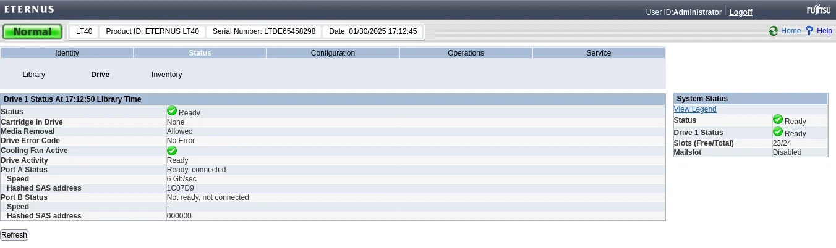Click the Cooling Fan Active label
This screenshot has height=248, width=836.
pos(34,151)
